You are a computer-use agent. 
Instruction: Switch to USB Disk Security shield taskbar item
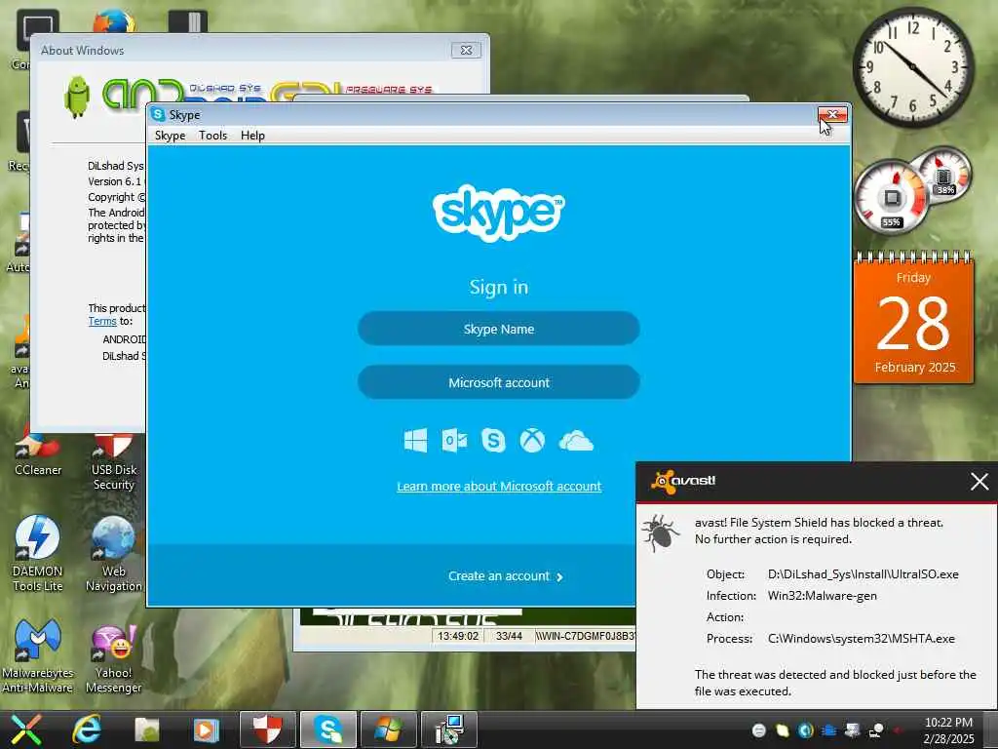click(x=268, y=729)
